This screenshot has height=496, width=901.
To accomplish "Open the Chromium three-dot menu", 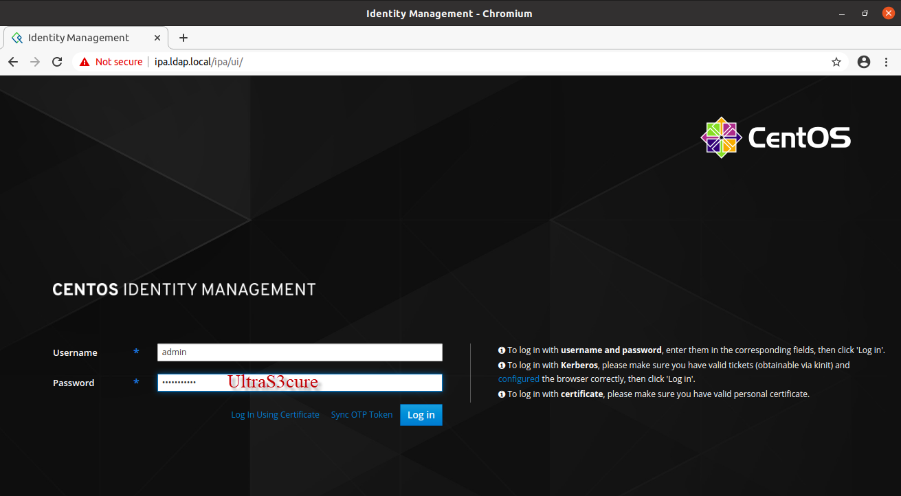I will coord(887,62).
